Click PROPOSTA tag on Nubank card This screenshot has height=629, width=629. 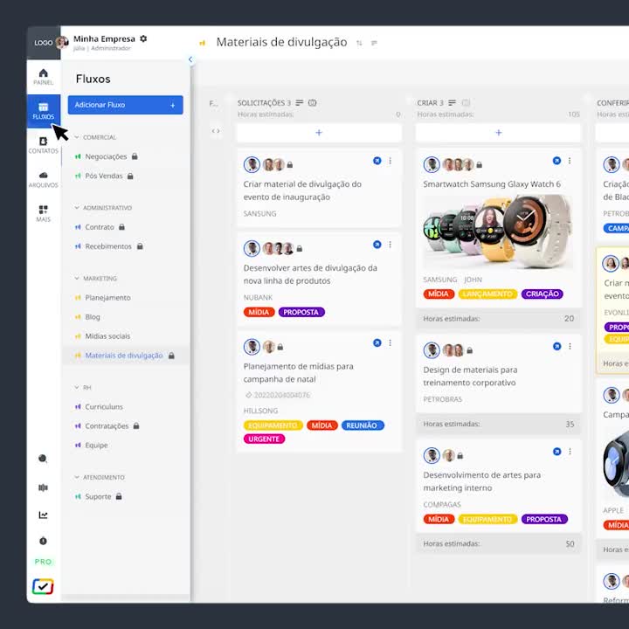pos(301,312)
